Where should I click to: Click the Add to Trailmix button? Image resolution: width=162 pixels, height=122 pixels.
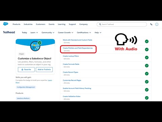point(44,69)
